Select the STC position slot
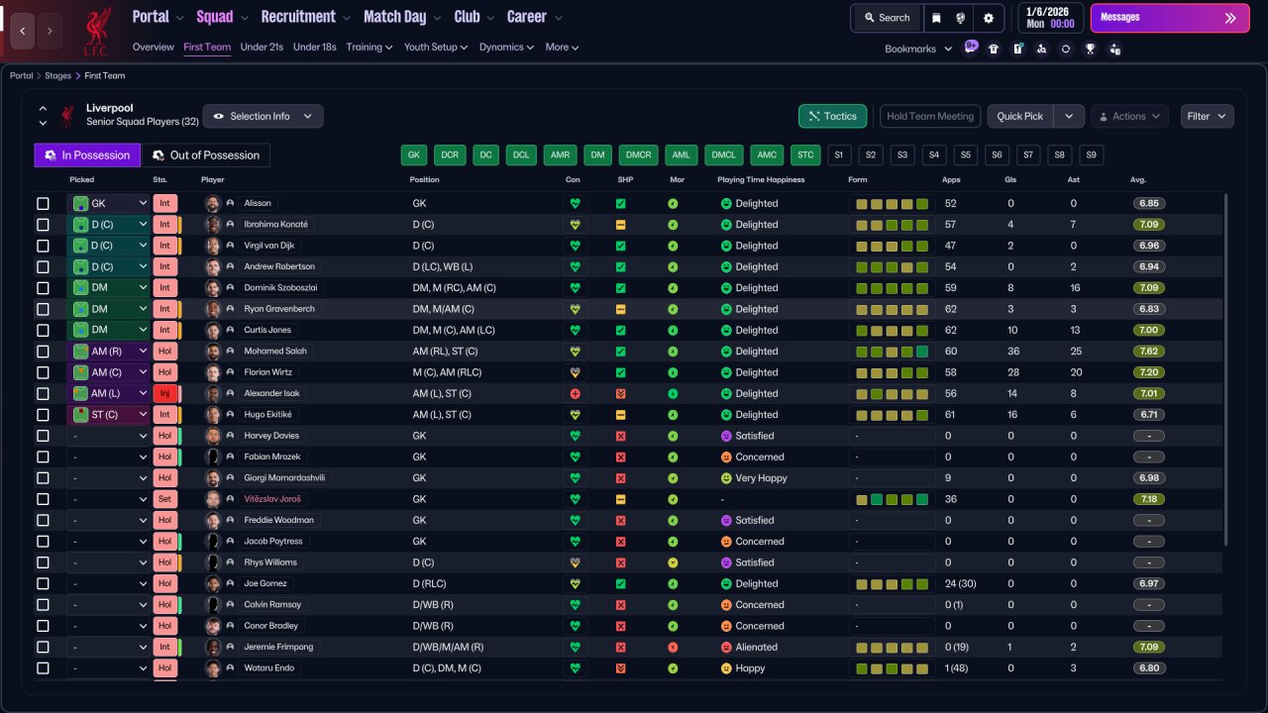Screen dimensions: 1268x713 tap(805, 155)
